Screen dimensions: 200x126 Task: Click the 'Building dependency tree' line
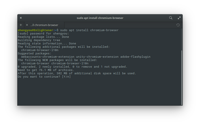(x=39, y=40)
